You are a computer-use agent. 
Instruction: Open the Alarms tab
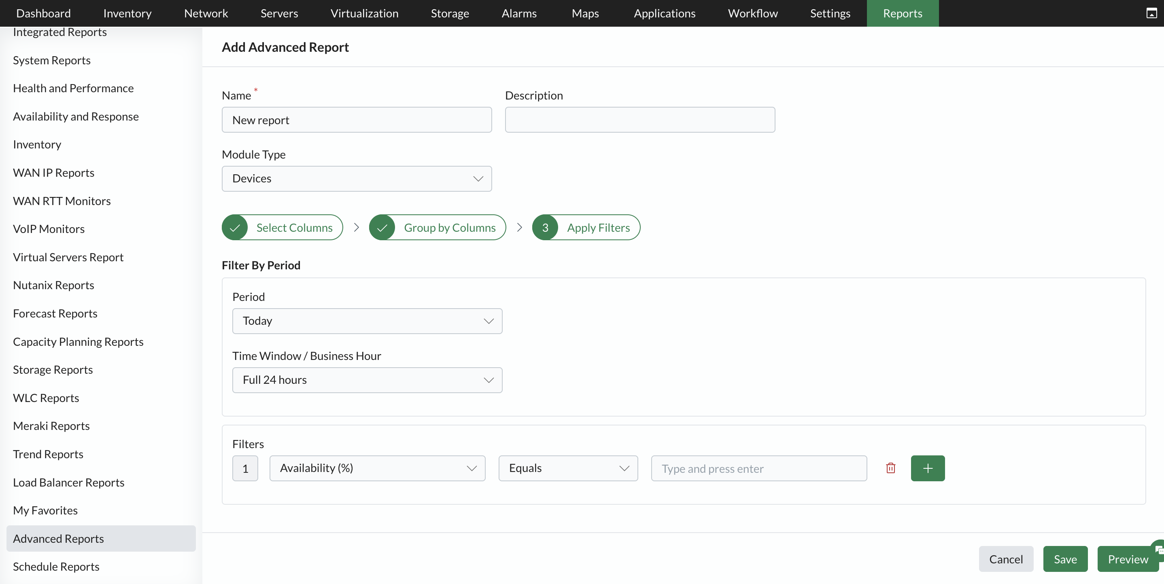519,13
